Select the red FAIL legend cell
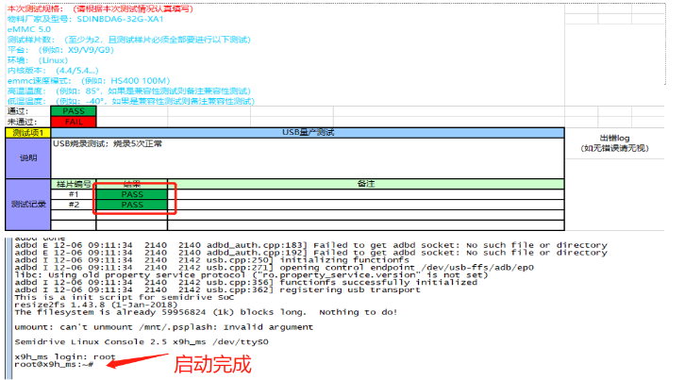This screenshot has height=380, width=685. [x=73, y=122]
